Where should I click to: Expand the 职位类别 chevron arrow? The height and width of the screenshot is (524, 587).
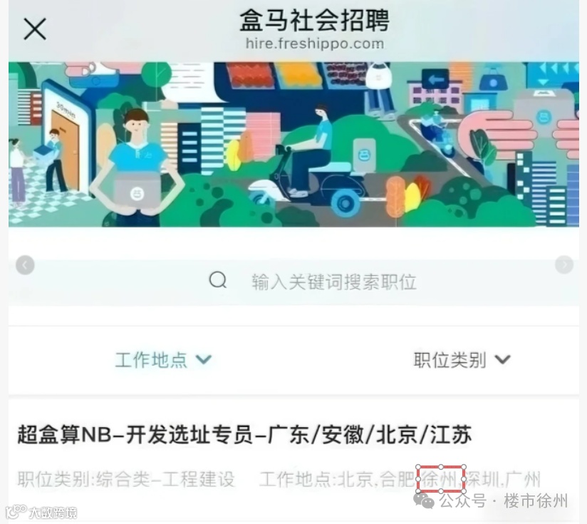502,359
